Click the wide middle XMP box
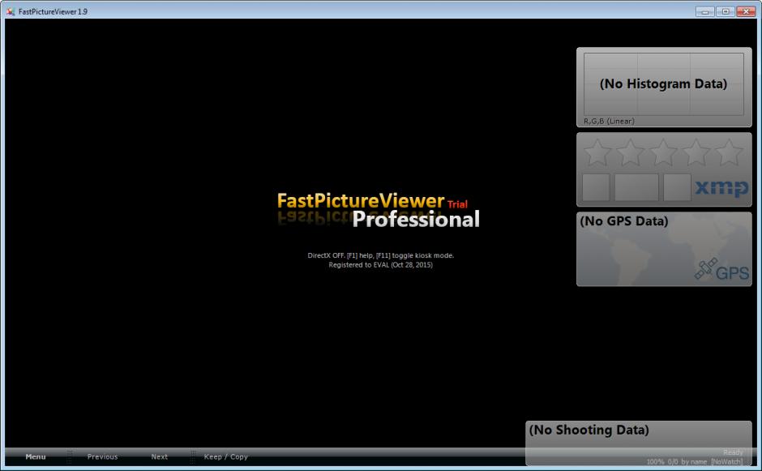This screenshot has width=762, height=471. click(x=636, y=187)
